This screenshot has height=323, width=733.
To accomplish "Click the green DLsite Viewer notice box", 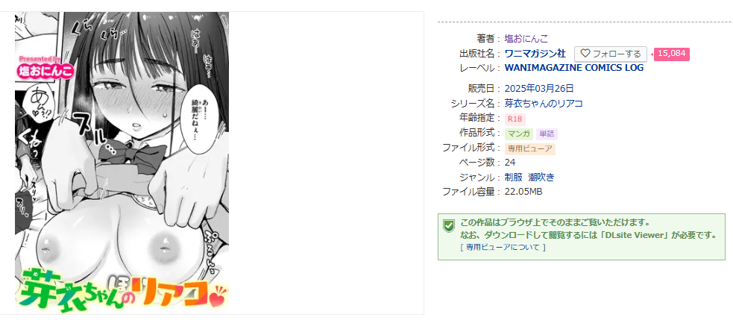I will pos(582,236).
